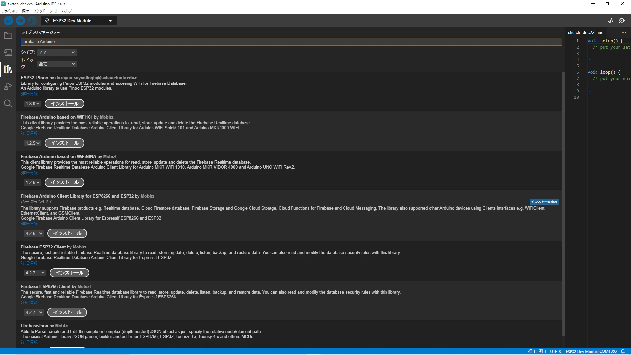Open version dropdown for Firebase ESP8266 Client

pyautogui.click(x=34, y=312)
